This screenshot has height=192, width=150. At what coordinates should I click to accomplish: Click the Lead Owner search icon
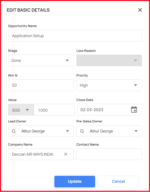point(14,131)
